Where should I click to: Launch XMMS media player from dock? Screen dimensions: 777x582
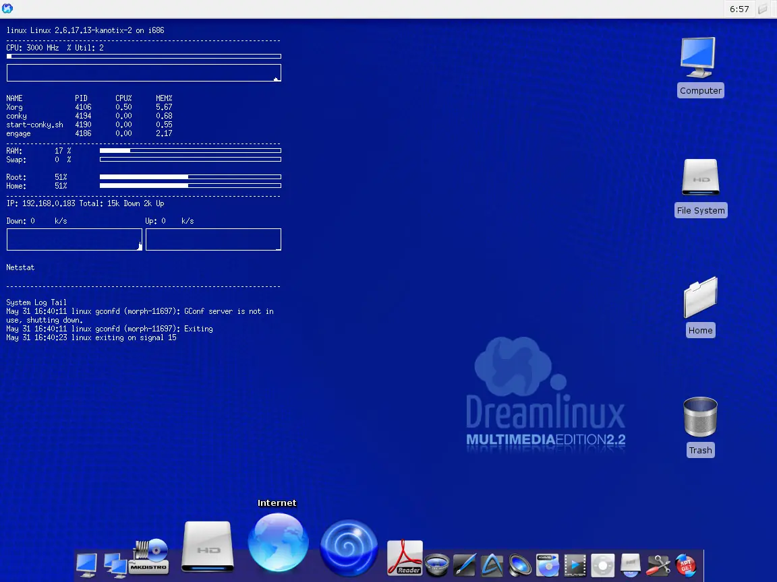(548, 564)
